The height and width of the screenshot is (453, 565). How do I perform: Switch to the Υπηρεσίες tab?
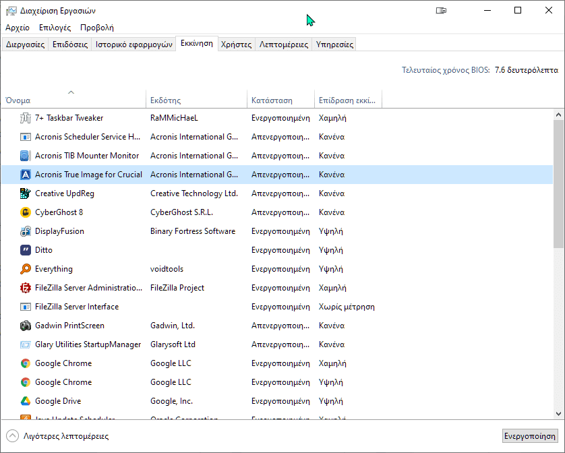click(334, 44)
